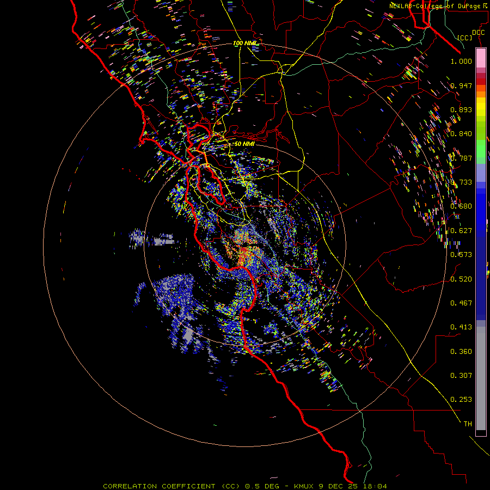Click the 0.787 value on the color scale
This screenshot has width=490, height=490.
click(x=461, y=158)
